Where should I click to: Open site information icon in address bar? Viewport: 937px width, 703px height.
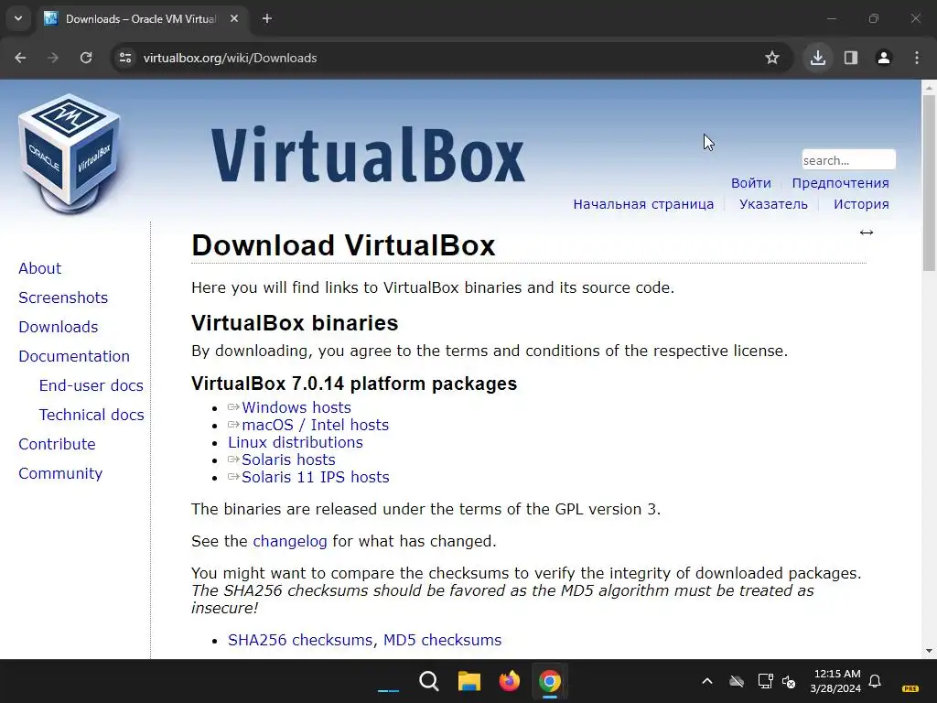point(125,58)
